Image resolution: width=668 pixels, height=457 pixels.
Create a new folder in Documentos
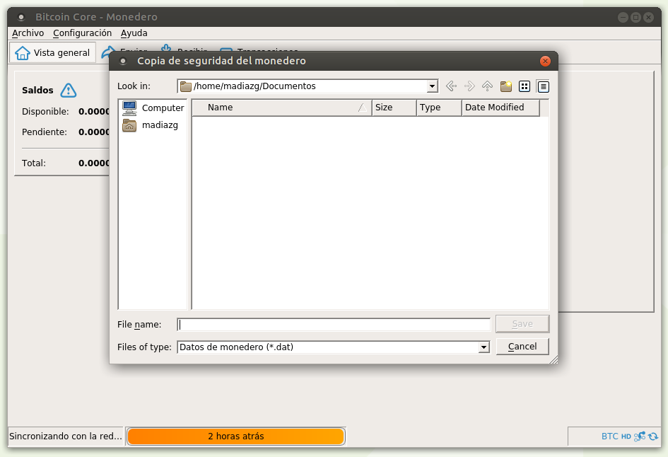tap(505, 86)
